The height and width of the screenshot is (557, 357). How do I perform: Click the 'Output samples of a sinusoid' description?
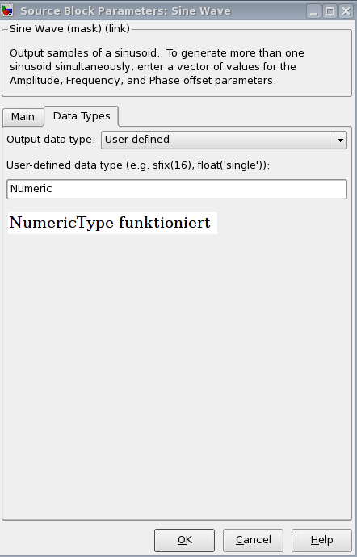click(x=157, y=67)
